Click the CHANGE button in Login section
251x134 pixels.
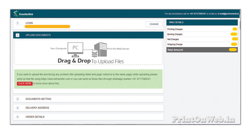[154, 24]
